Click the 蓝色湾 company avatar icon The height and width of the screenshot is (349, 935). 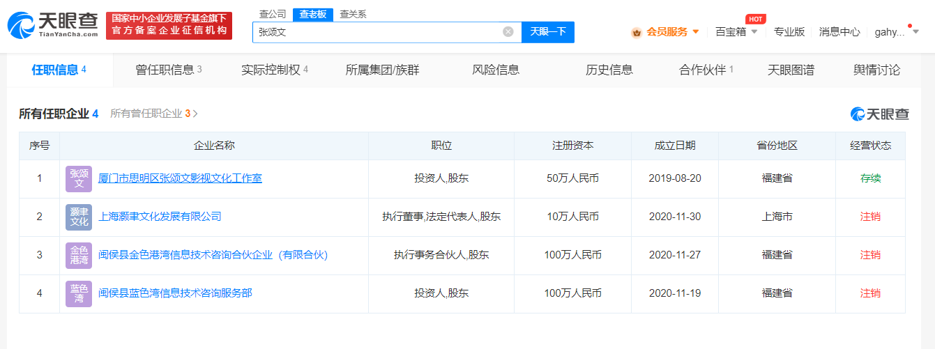(79, 293)
